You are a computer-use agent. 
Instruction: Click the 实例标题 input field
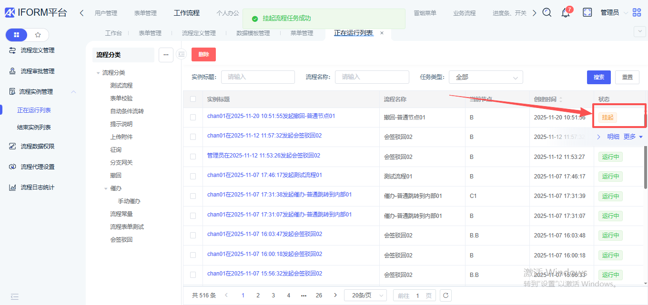coord(258,77)
